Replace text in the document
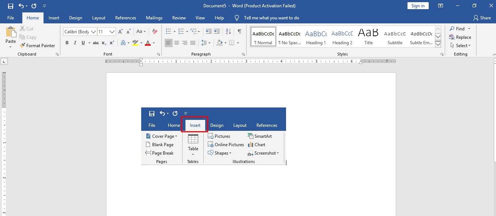496x216 pixels. pyautogui.click(x=460, y=37)
